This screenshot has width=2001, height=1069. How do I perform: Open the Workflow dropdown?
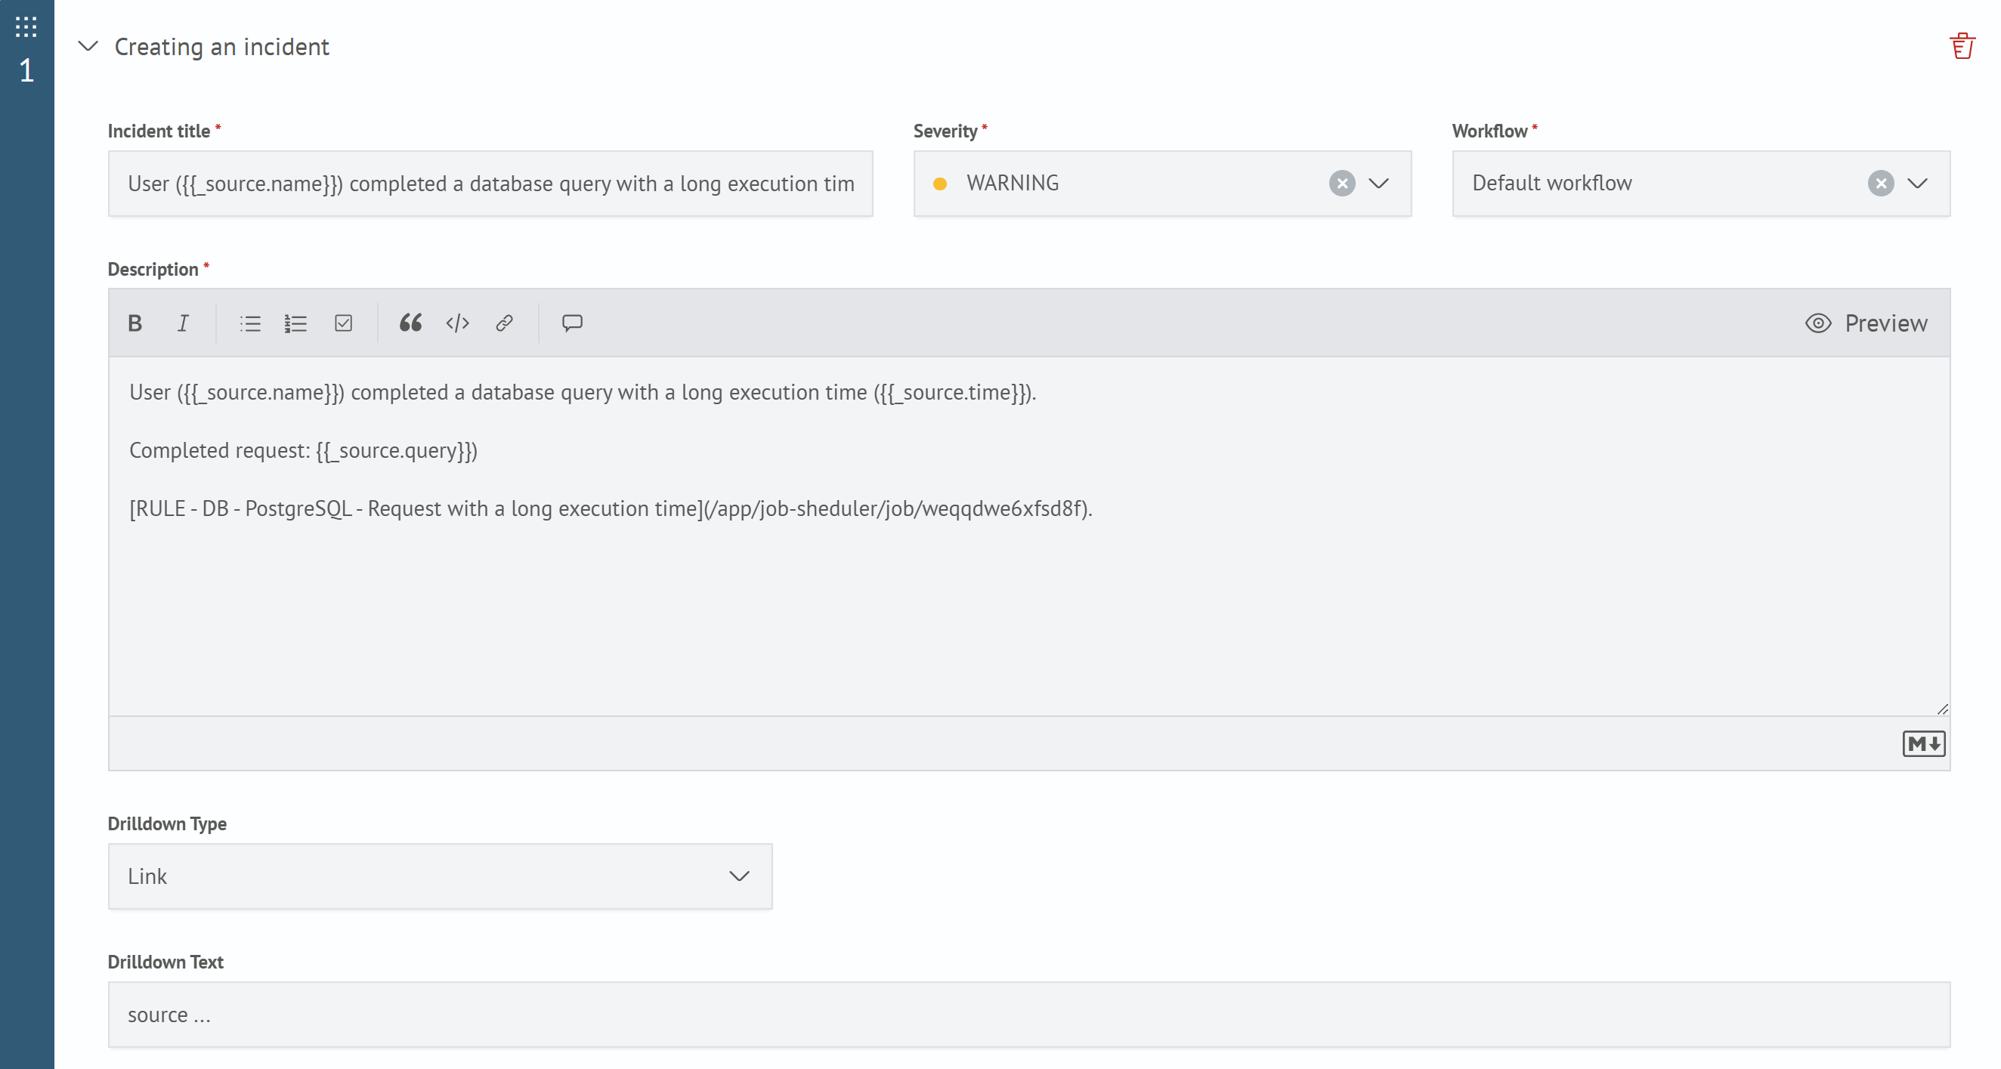[1917, 184]
